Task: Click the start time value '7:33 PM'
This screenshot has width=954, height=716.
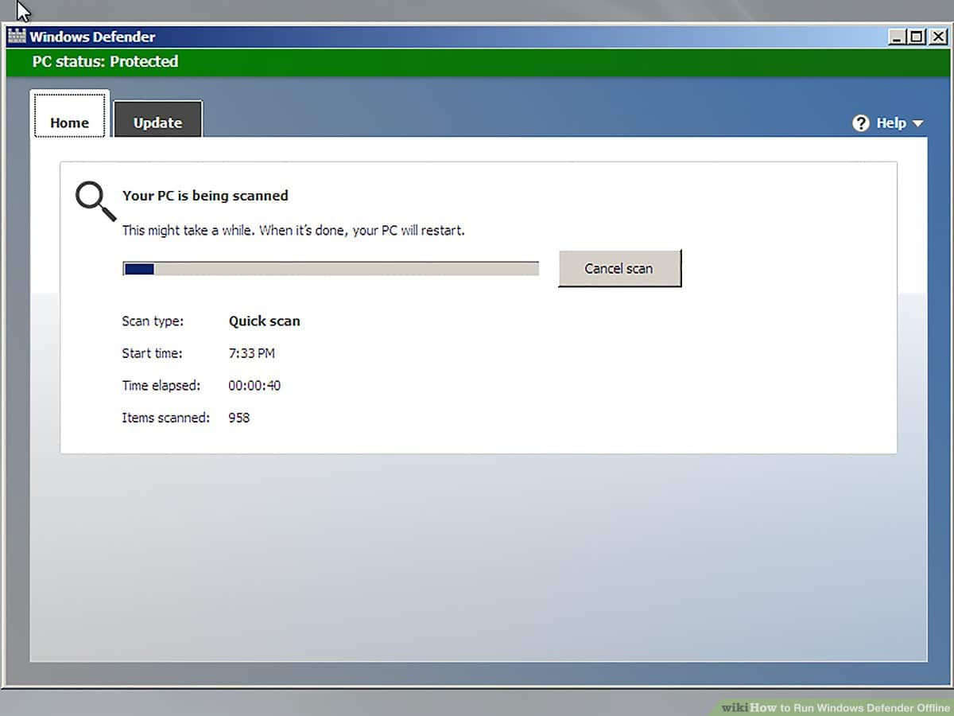Action: [x=252, y=353]
